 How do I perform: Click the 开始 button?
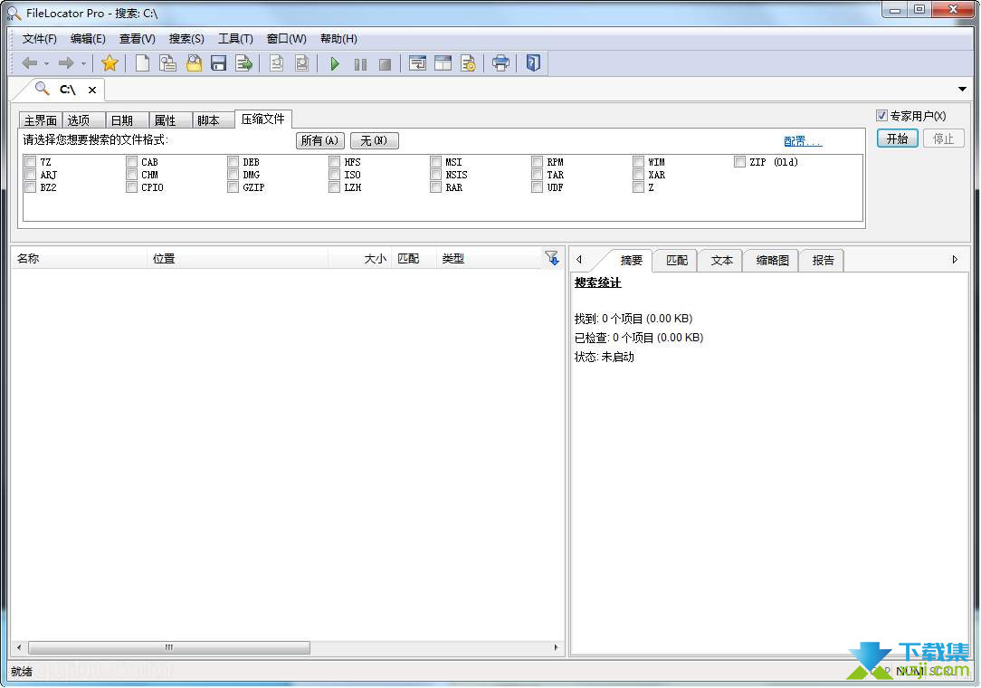tap(897, 139)
